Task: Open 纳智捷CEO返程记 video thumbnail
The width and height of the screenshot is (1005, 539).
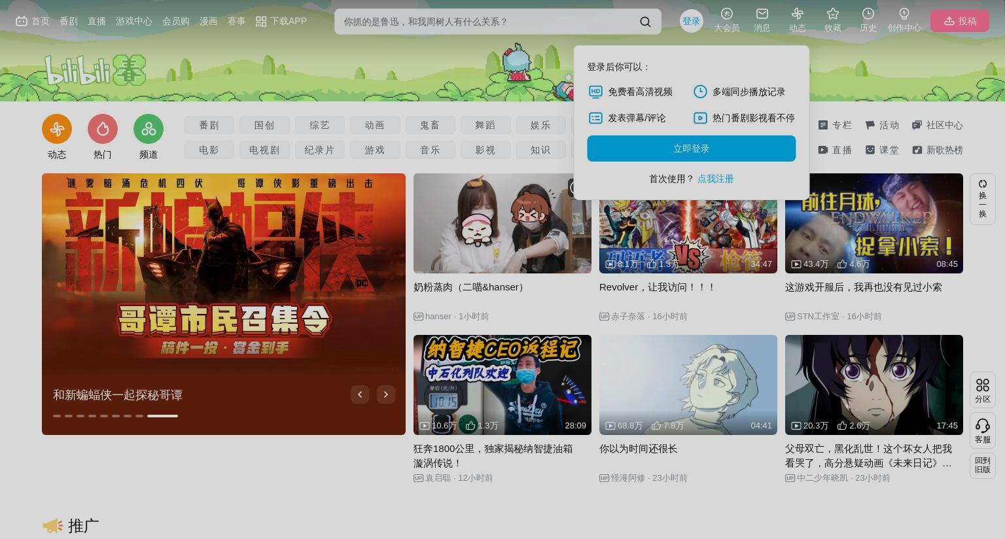Action: (x=502, y=385)
